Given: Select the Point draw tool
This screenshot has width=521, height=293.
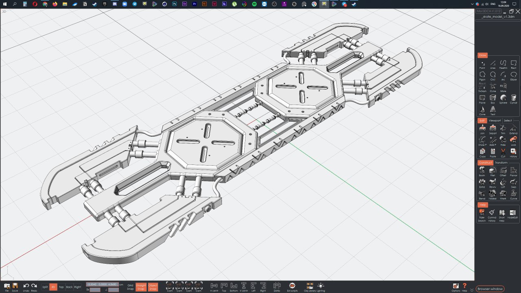Looking at the screenshot, I should pyautogui.click(x=482, y=64).
